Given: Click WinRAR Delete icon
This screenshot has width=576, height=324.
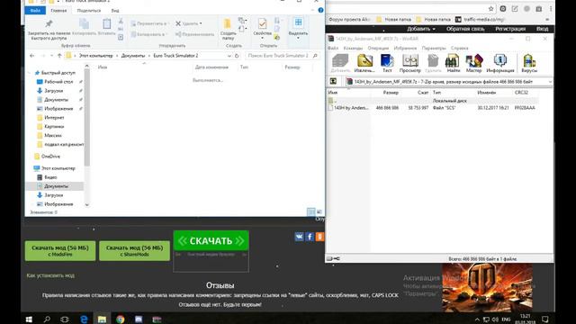Looking at the screenshot, I should tap(433, 63).
